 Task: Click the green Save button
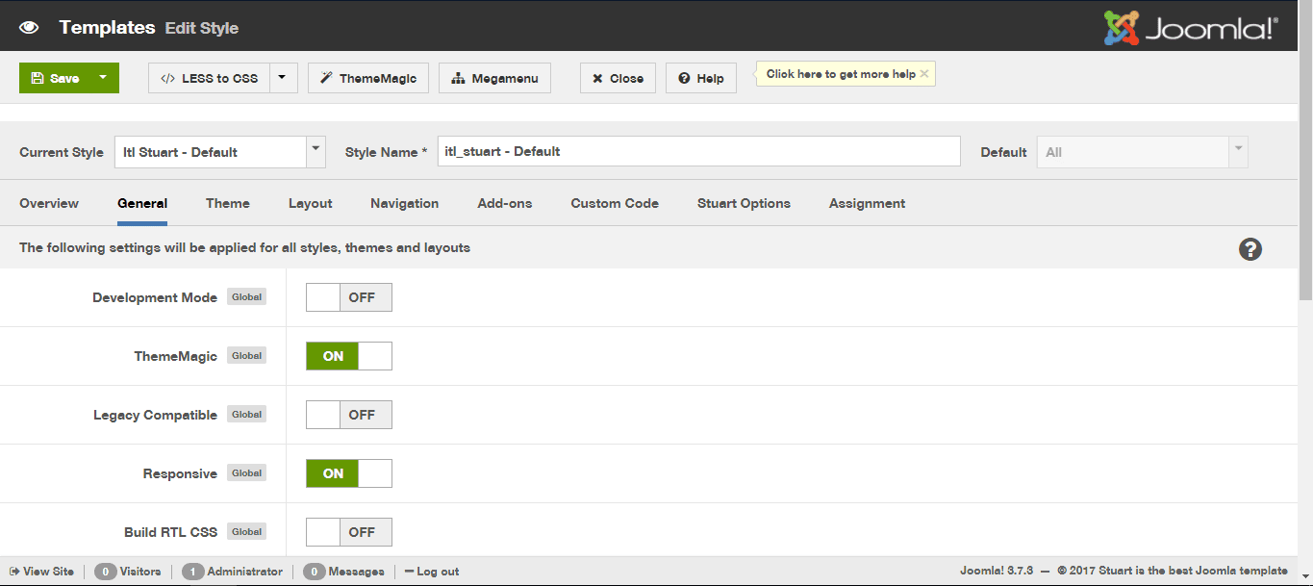point(56,79)
